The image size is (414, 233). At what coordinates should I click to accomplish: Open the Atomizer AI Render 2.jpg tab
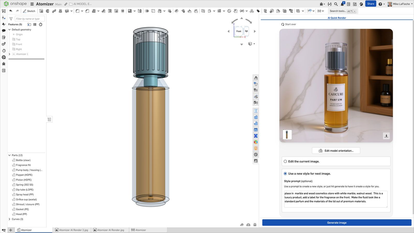click(x=72, y=230)
